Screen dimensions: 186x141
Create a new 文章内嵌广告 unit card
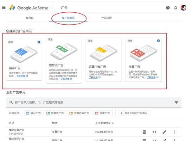click(x=104, y=60)
